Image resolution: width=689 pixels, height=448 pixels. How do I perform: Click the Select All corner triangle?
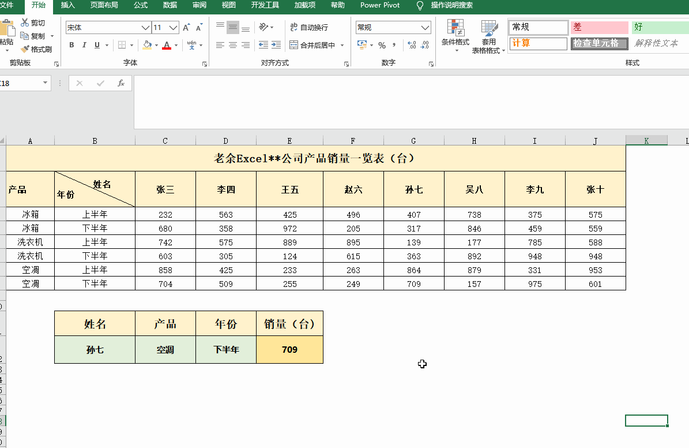pyautogui.click(x=3, y=141)
